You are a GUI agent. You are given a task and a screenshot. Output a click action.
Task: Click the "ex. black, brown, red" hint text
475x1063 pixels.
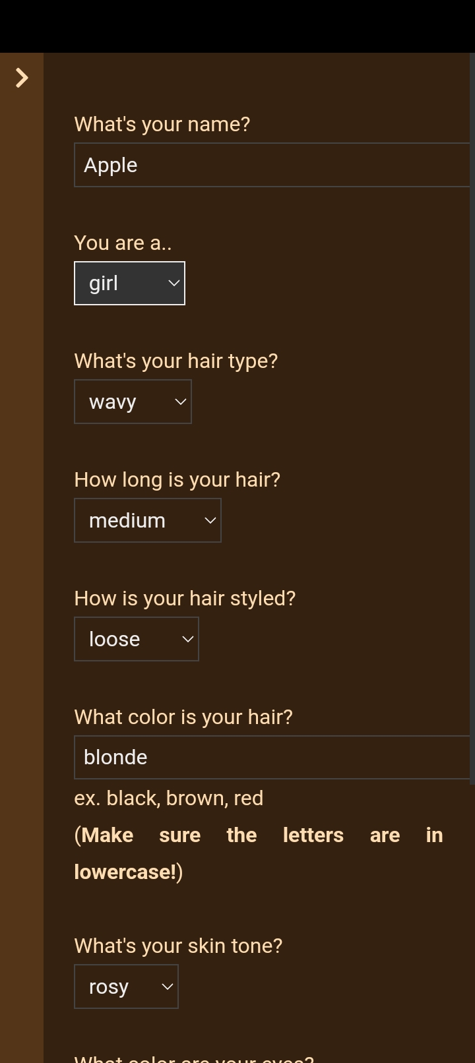click(169, 798)
